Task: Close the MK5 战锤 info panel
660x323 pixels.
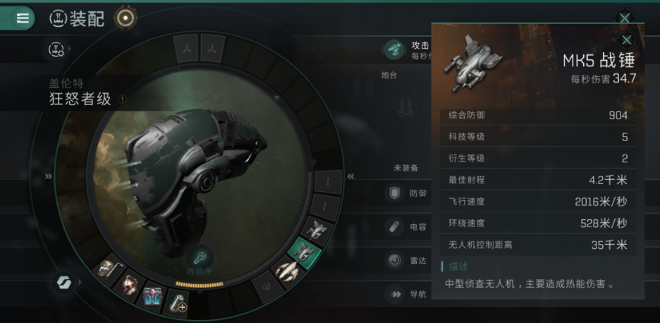Action: [x=627, y=40]
